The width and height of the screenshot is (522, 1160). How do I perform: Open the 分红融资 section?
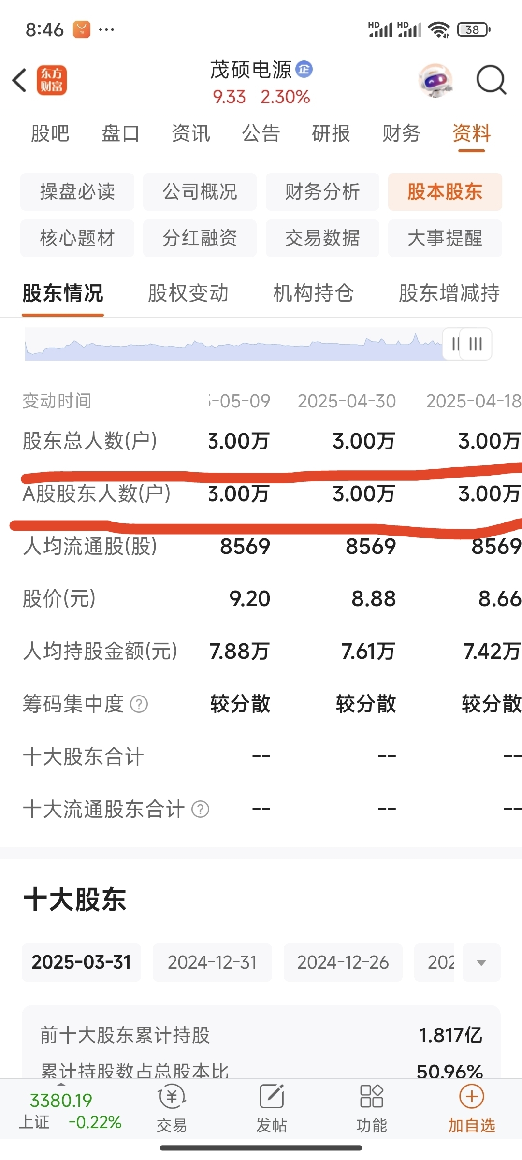(x=200, y=238)
